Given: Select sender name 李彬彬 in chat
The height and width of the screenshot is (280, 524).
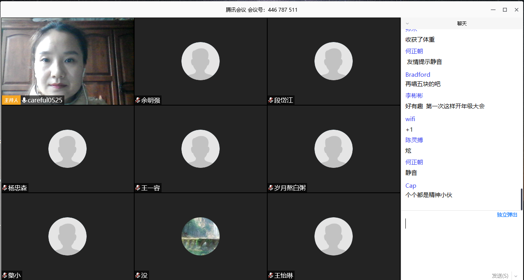Looking at the screenshot, I should coord(414,96).
